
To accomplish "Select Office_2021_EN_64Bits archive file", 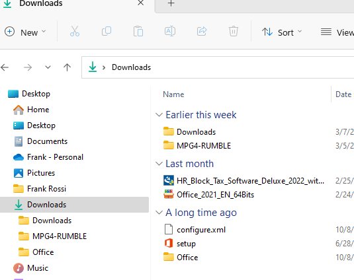I will tap(216, 194).
